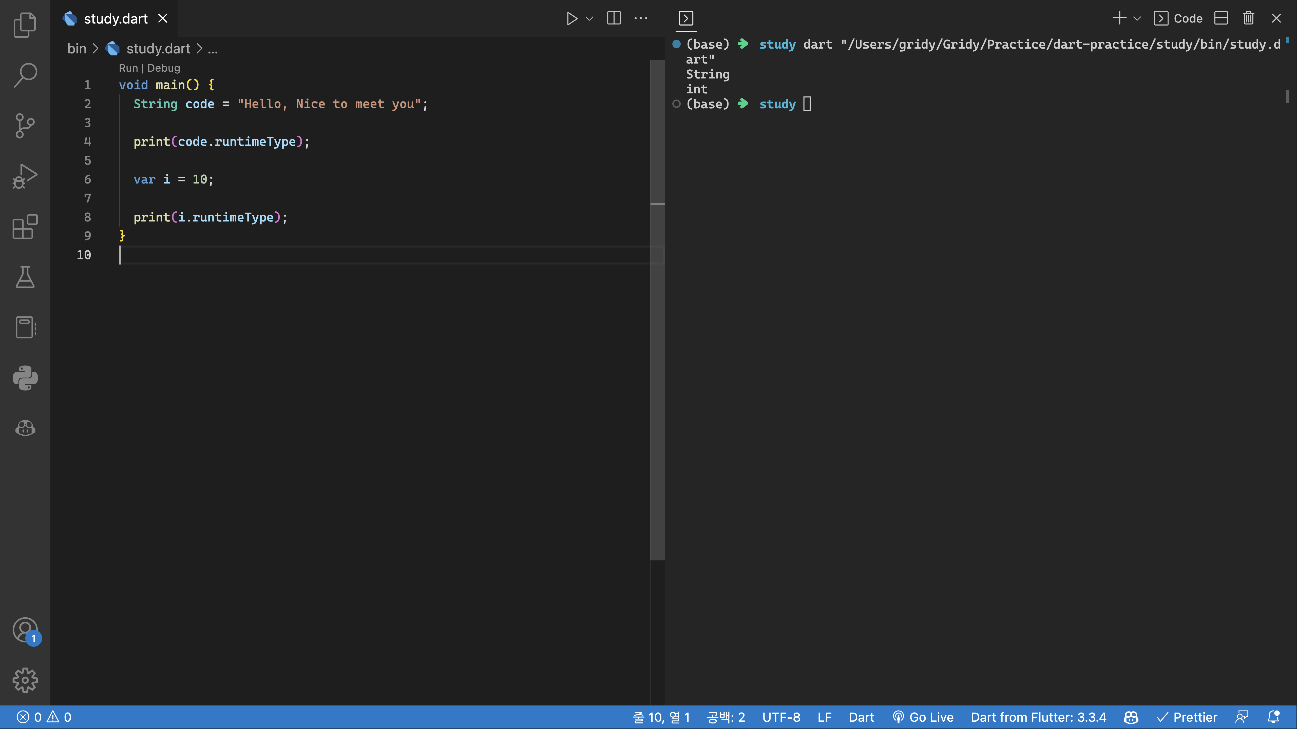This screenshot has height=729, width=1297.
Task: Maximize the terminal panel size toggle
Action: 1221,19
